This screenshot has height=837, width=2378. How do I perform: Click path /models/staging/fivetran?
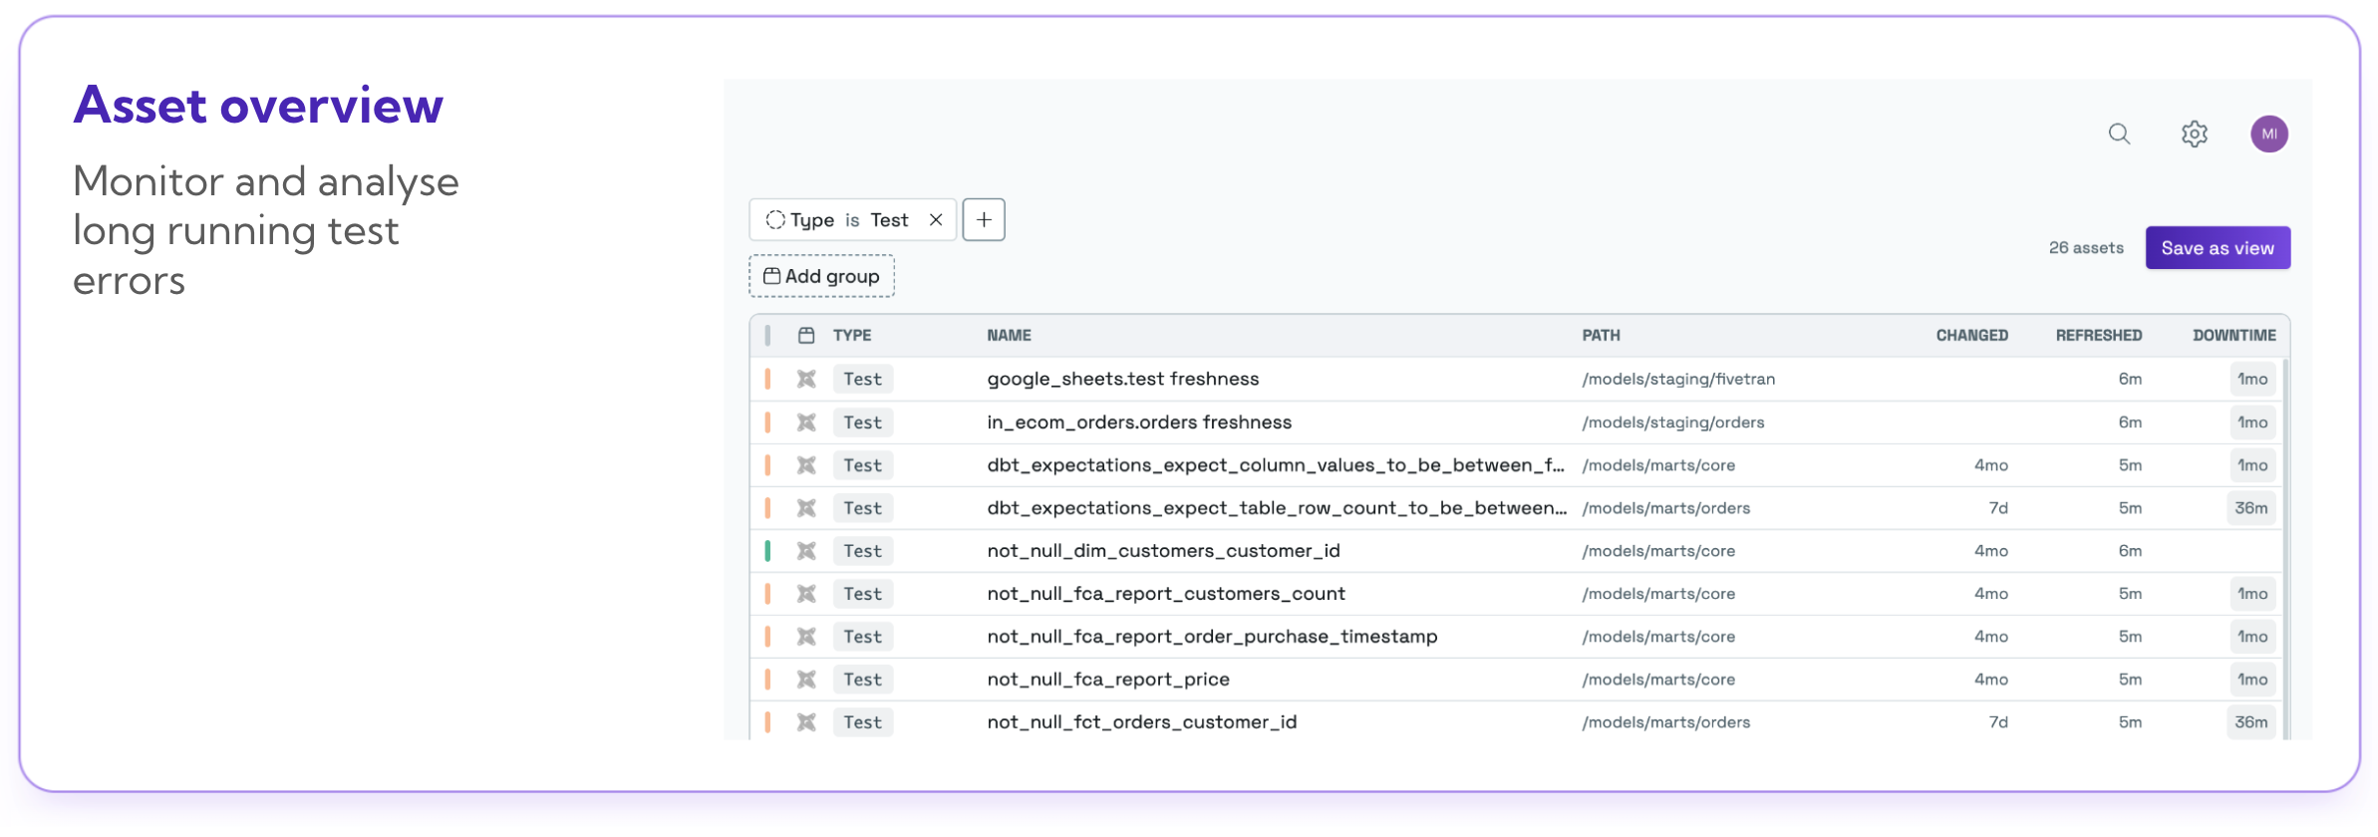click(1678, 380)
